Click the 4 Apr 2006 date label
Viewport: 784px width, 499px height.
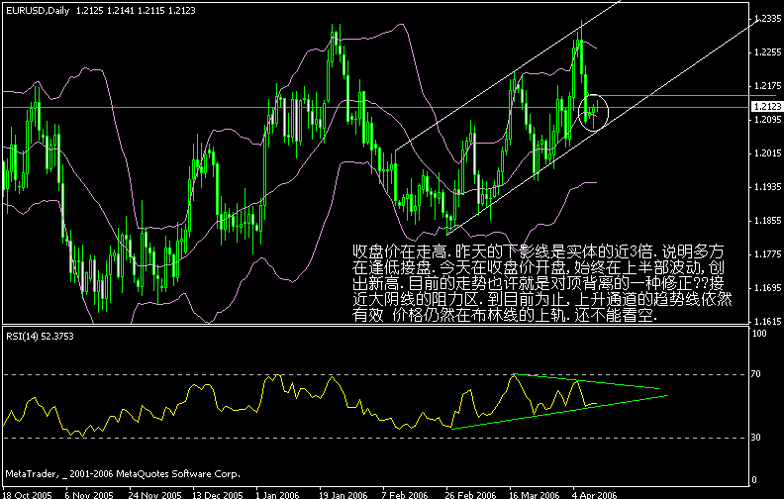pyautogui.click(x=595, y=495)
